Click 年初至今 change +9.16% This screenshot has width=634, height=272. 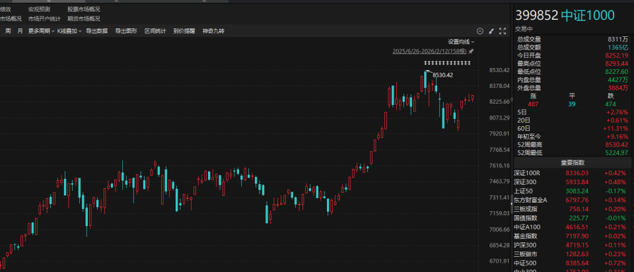tap(617, 137)
